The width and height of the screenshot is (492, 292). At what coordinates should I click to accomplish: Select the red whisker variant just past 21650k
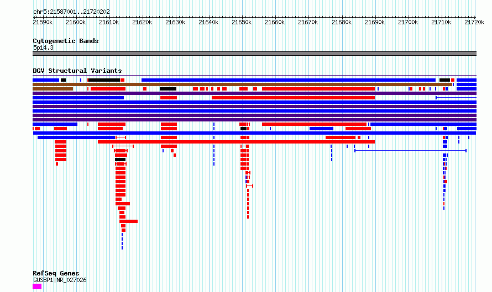250,186
